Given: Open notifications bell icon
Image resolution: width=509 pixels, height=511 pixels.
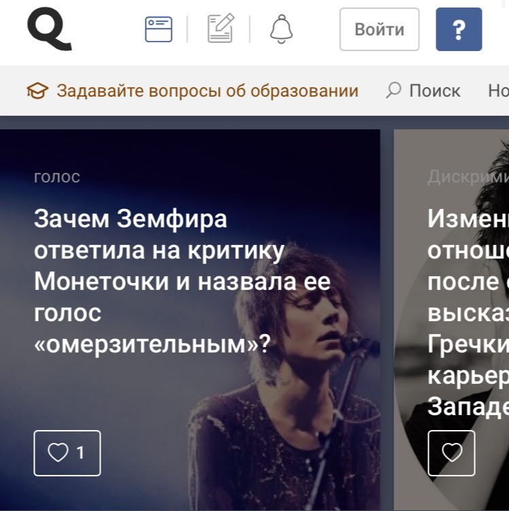Looking at the screenshot, I should 281,29.
